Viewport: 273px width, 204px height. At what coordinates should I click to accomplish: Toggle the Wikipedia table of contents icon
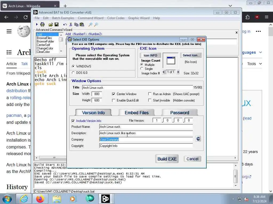[x=9, y=52]
